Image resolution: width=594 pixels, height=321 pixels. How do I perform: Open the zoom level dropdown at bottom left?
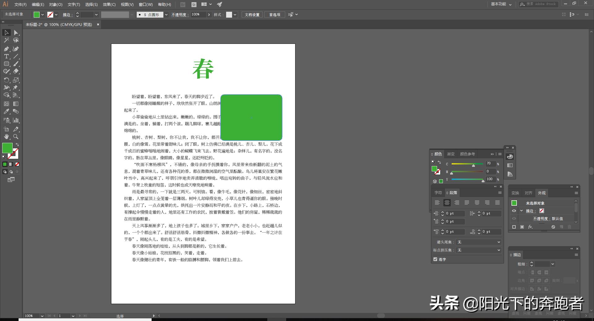42,316
